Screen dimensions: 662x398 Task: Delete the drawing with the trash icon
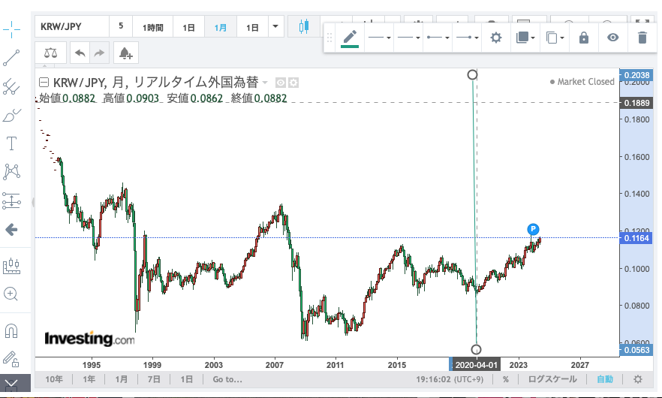click(x=642, y=38)
